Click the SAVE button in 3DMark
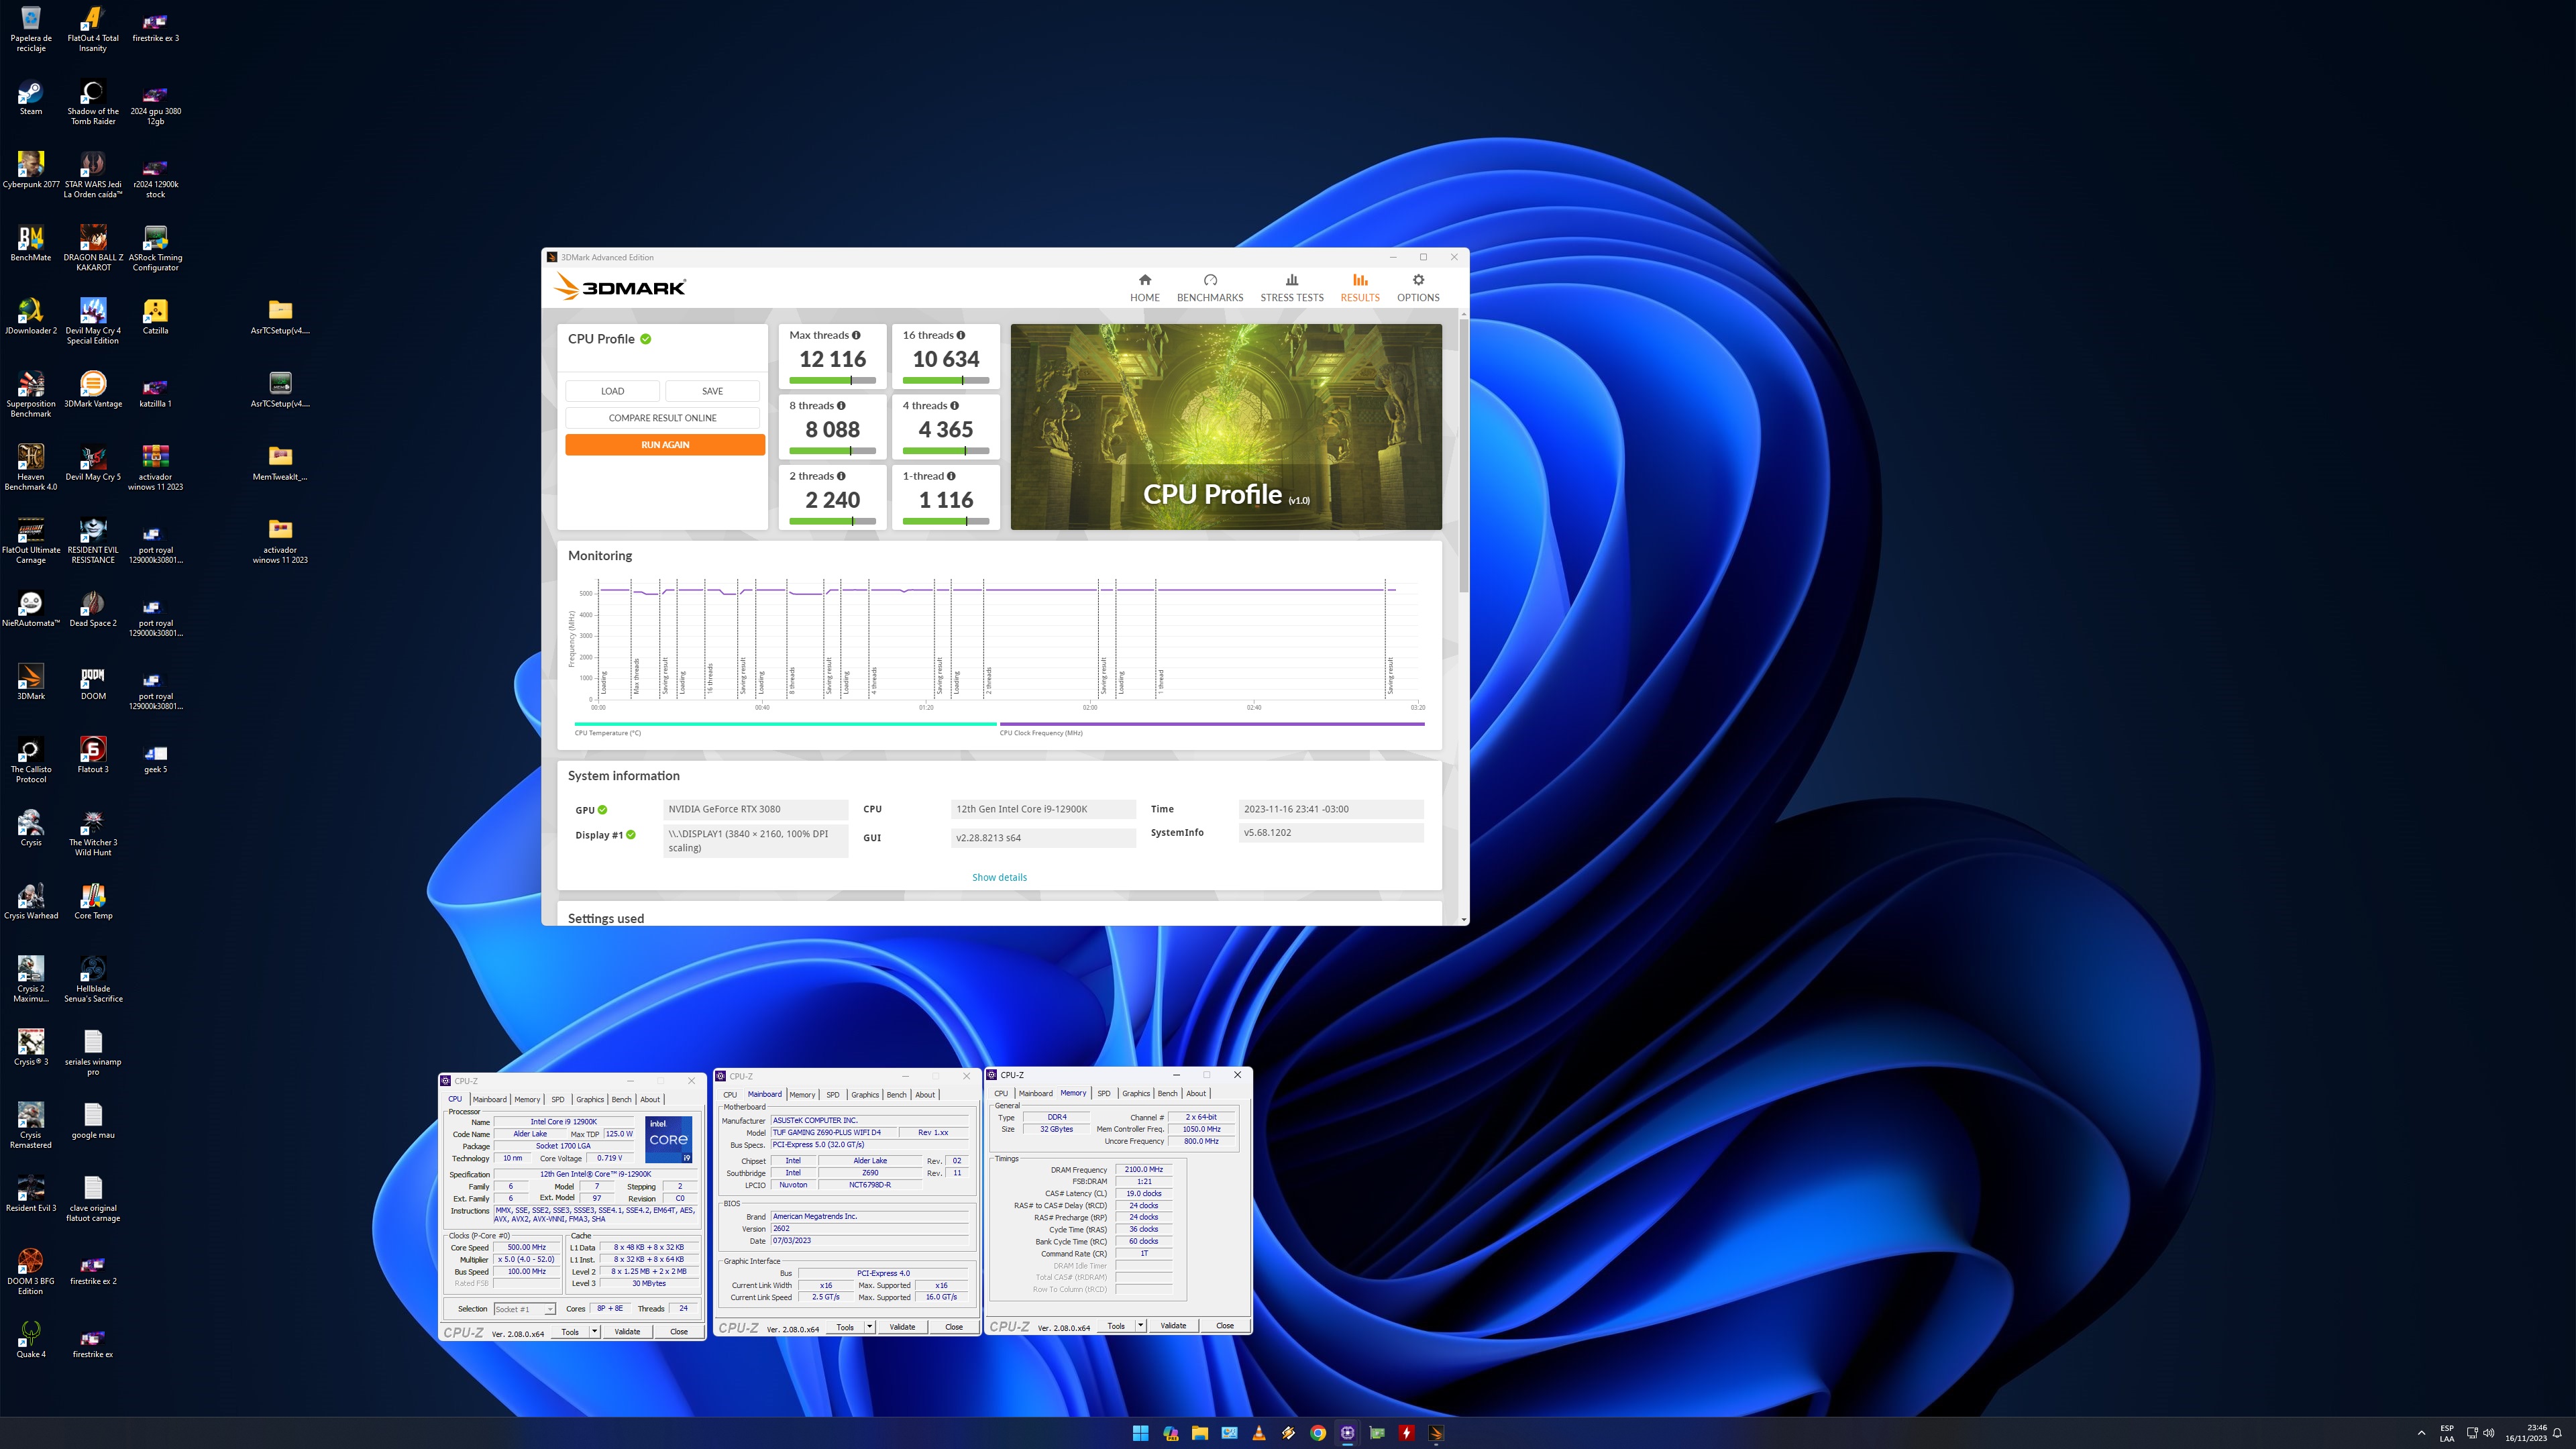Screen dimensions: 2576x1449 pos(712,391)
